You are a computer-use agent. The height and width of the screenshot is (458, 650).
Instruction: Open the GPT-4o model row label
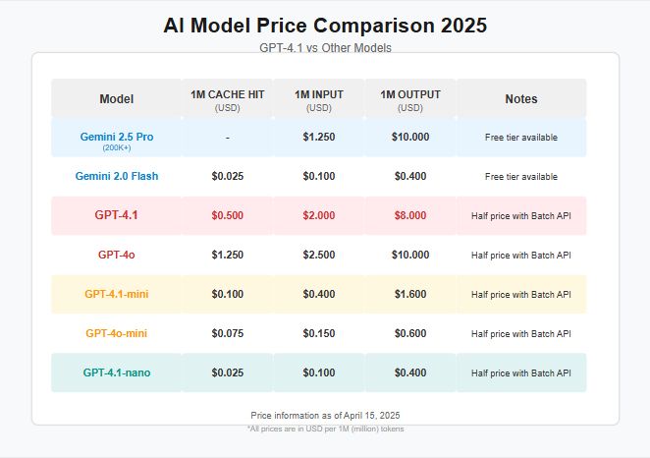pos(116,255)
